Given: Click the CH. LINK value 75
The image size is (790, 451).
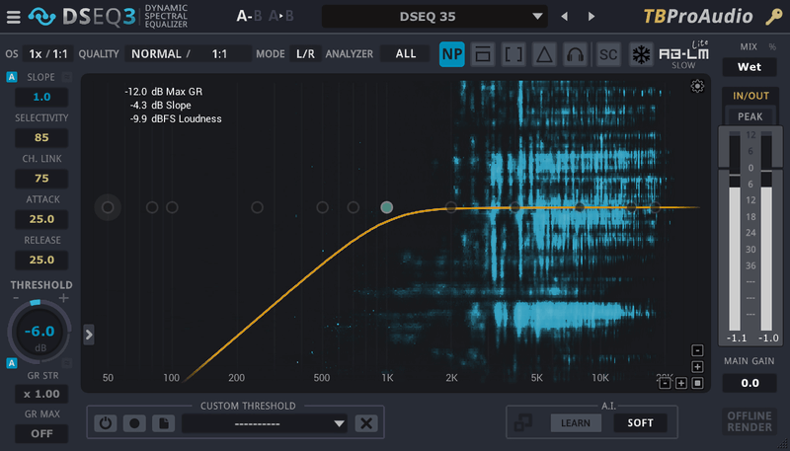Looking at the screenshot, I should (41, 179).
